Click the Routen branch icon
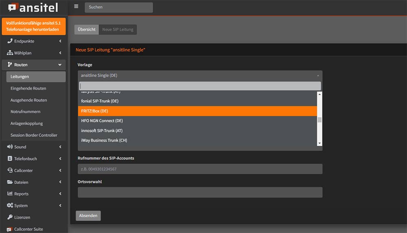This screenshot has height=233, width=407. pos(10,65)
